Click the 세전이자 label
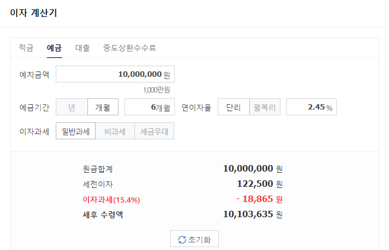 98,184
